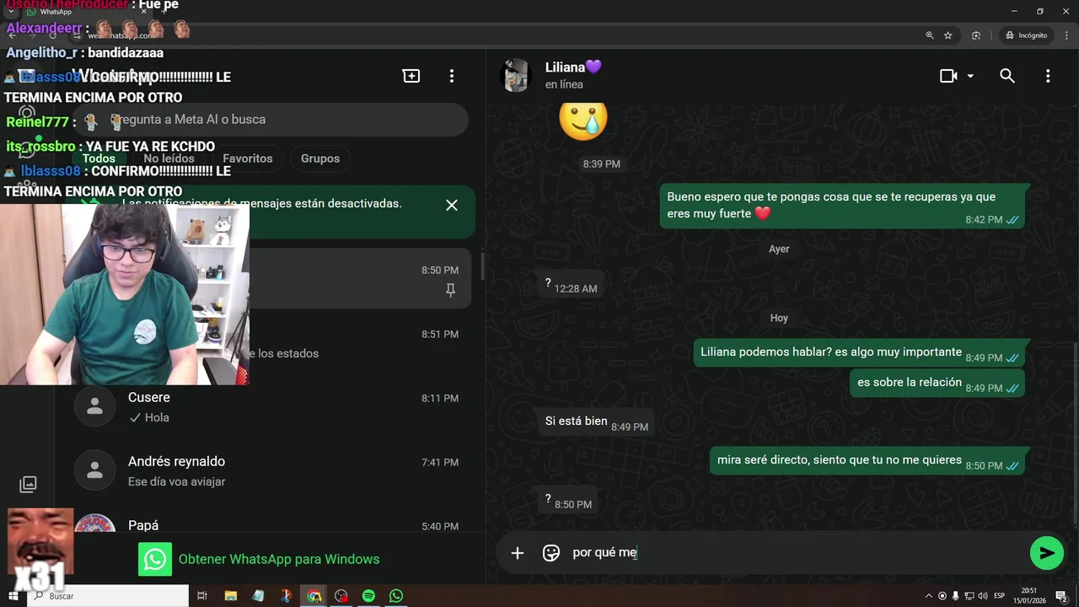Open the chat list options menu

[x=452, y=76]
